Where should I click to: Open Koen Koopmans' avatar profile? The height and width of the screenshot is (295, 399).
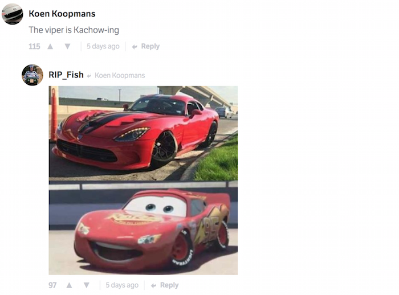coord(13,14)
